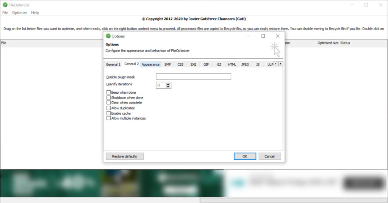388x203 pixels.
Task: Click the Options dialog green icon
Action: coord(108,36)
